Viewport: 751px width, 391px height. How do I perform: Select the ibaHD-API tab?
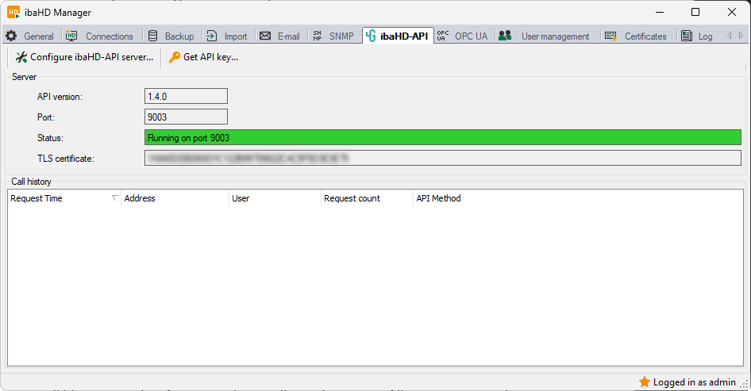point(398,36)
